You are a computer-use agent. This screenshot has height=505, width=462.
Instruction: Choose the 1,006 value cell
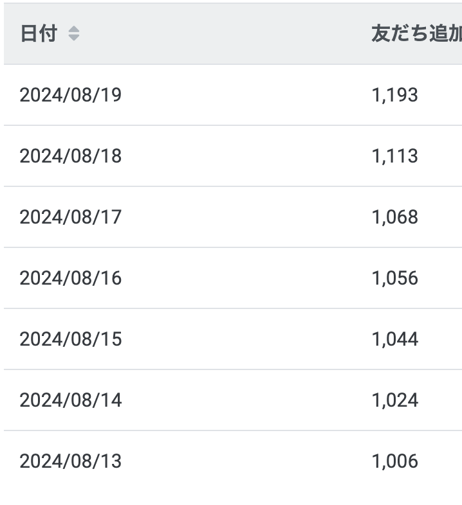(394, 461)
